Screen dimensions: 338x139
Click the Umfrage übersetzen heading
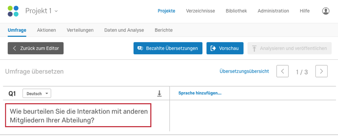pyautogui.click(x=34, y=72)
